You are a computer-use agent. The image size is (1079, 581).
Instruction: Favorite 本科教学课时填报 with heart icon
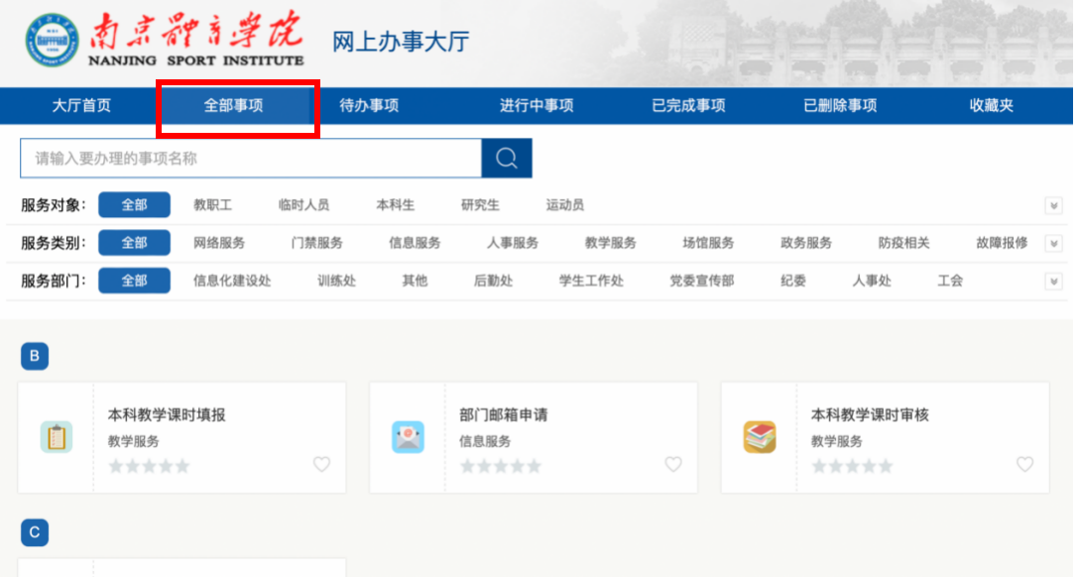click(x=321, y=464)
